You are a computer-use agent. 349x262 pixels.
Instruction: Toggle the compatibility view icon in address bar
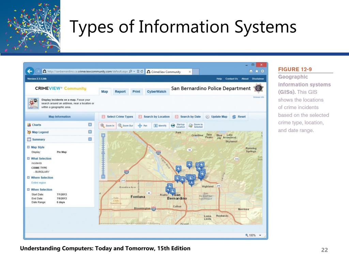coord(138,71)
